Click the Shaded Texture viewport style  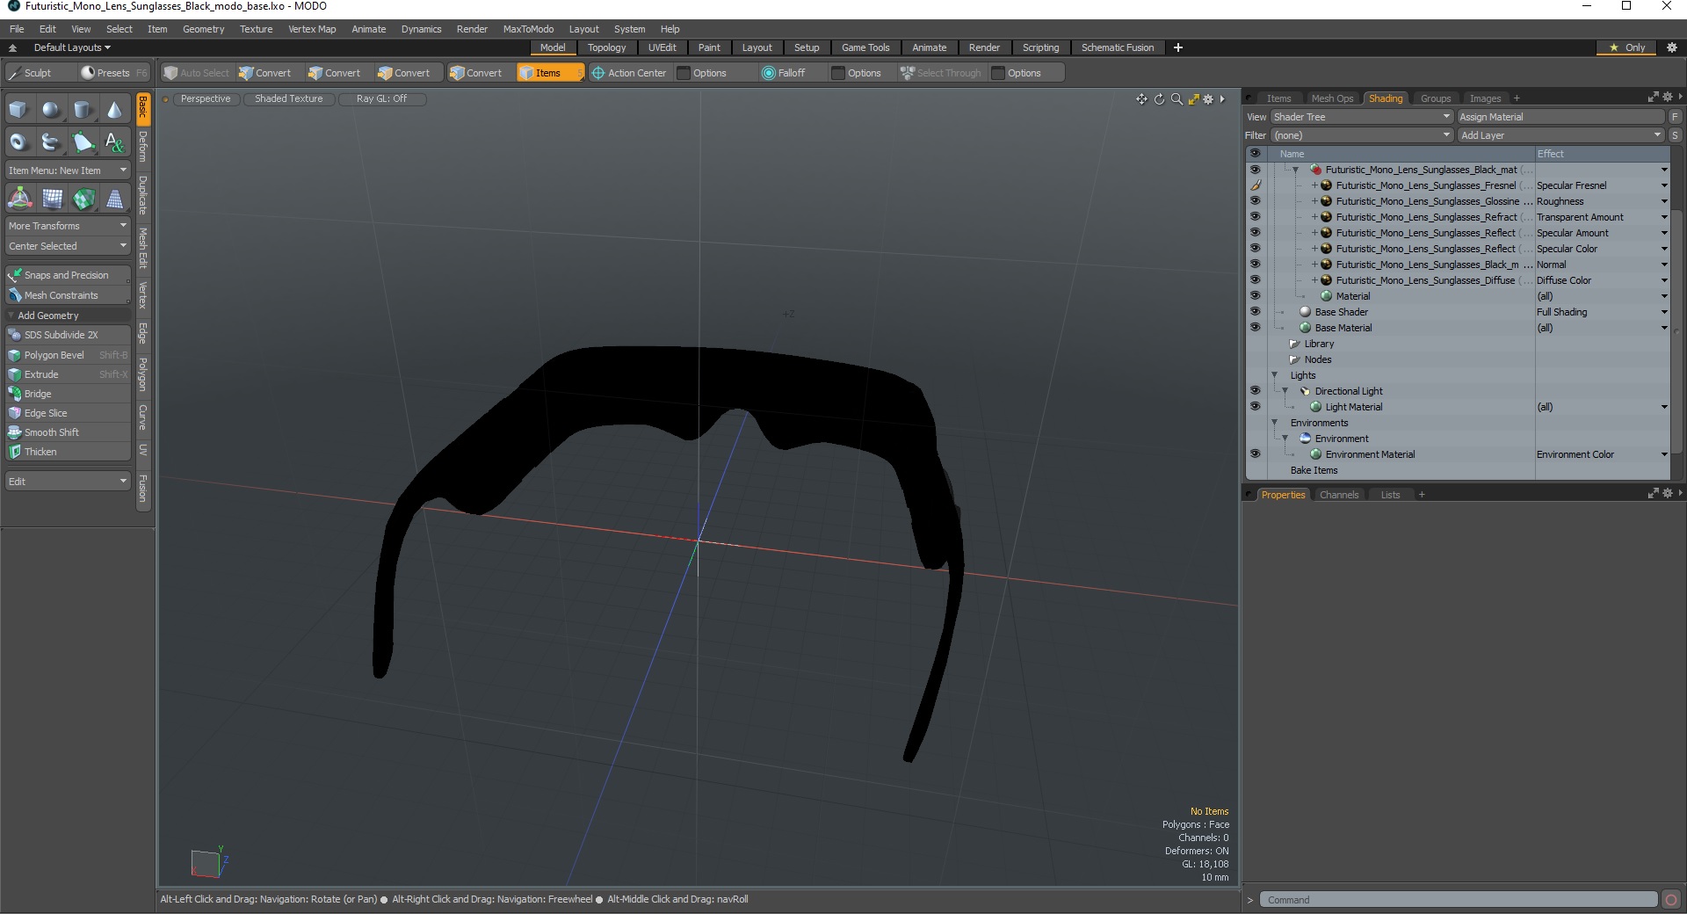[x=288, y=98]
